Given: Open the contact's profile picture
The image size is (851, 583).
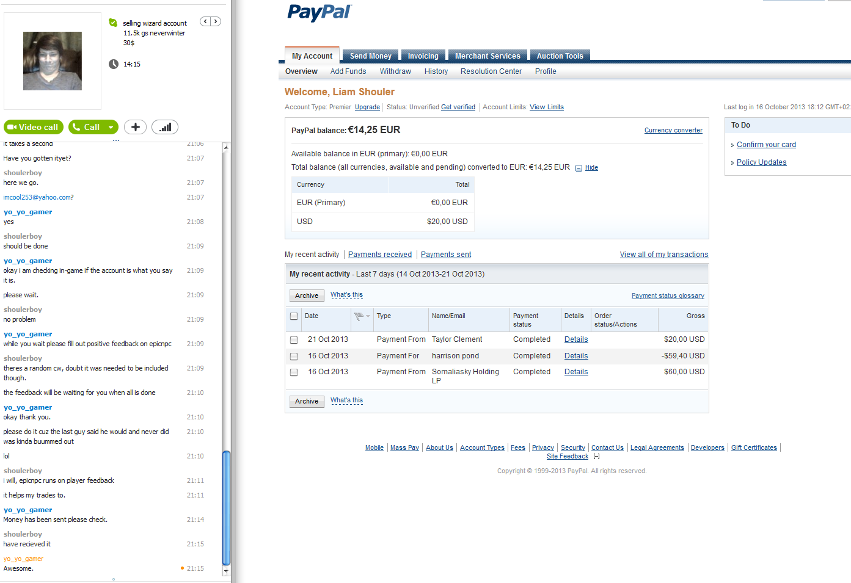Looking at the screenshot, I should tap(53, 61).
